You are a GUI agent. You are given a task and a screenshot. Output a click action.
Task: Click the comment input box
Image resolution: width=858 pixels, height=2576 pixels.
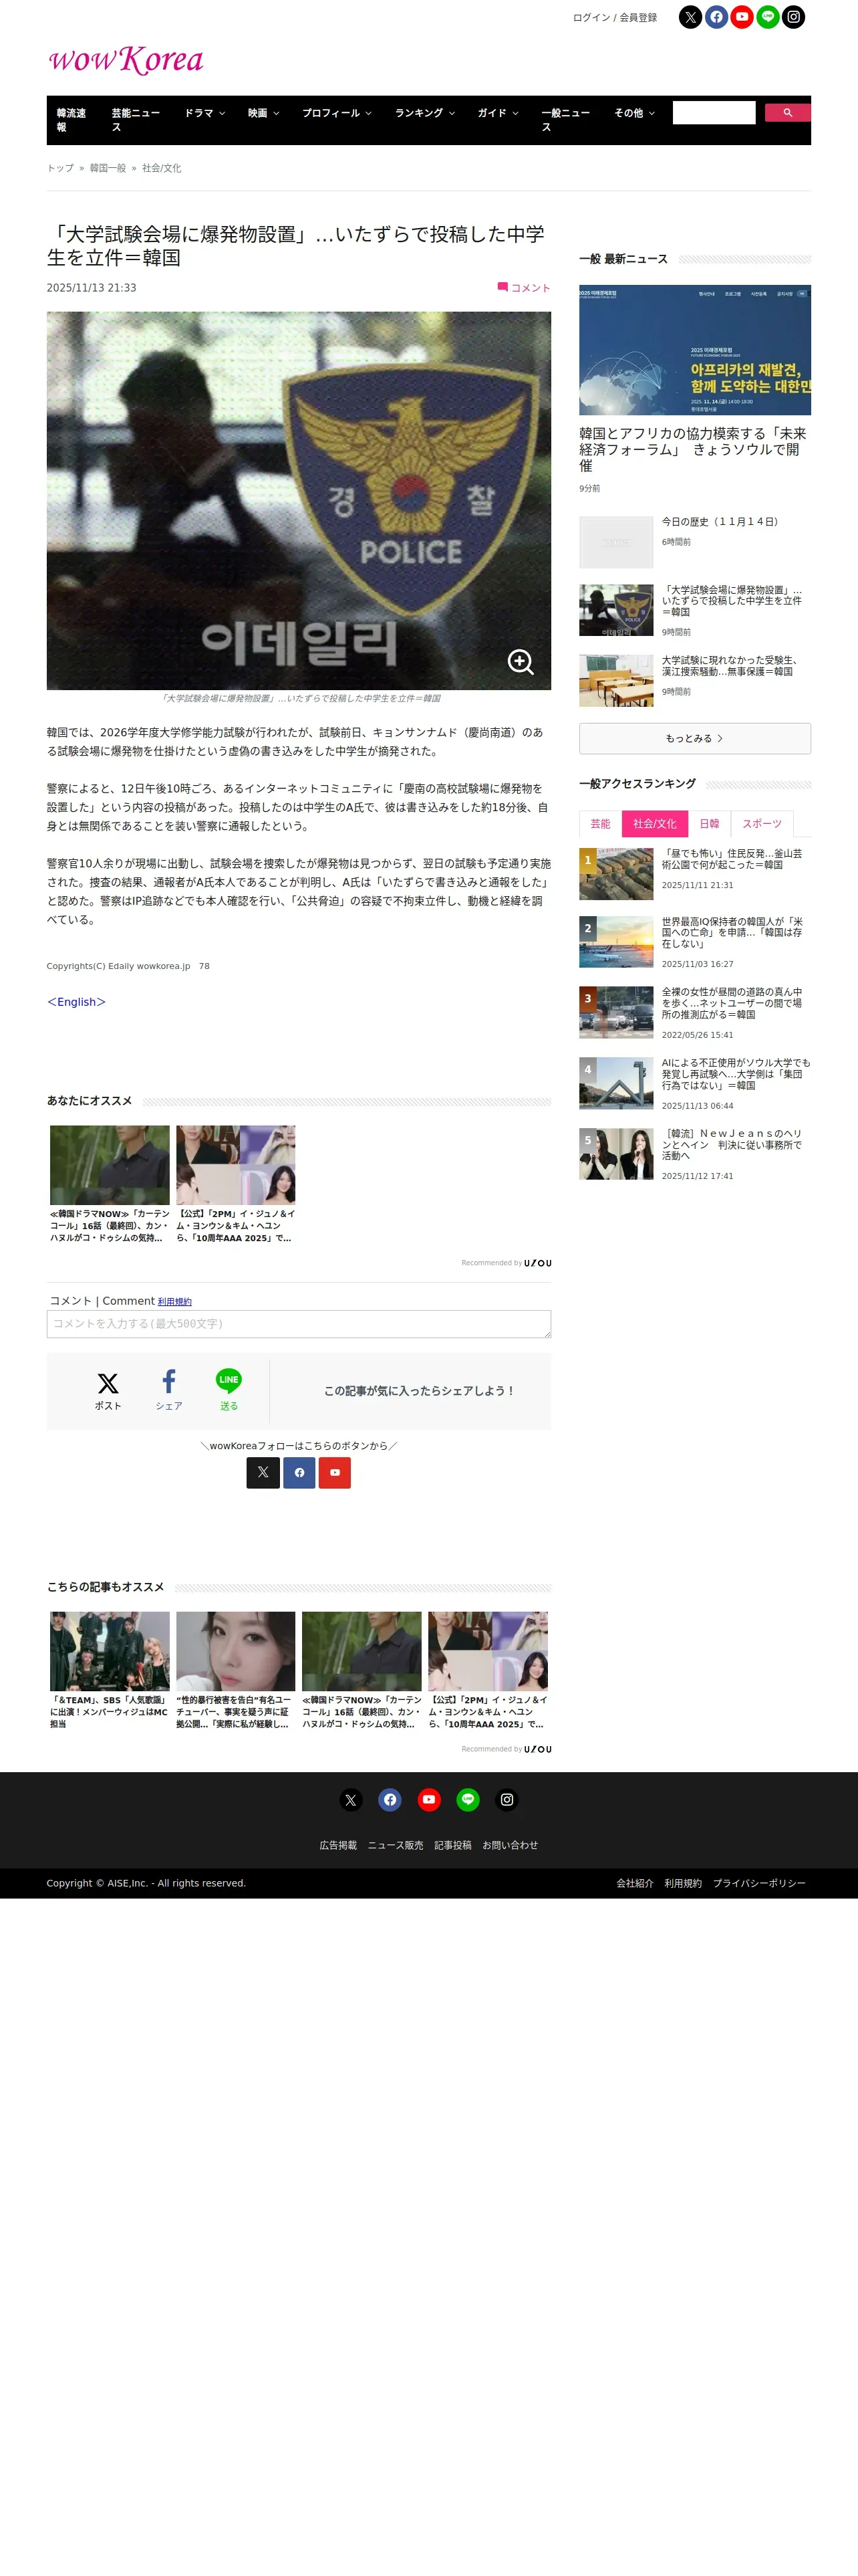click(299, 1324)
